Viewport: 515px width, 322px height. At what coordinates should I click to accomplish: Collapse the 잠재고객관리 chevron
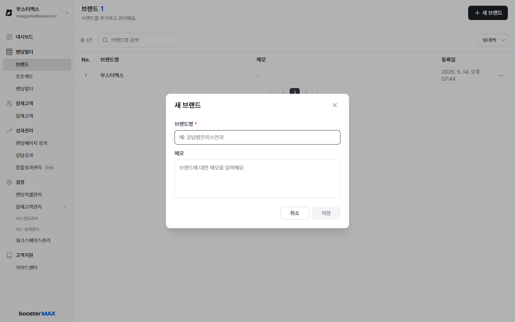(x=65, y=207)
